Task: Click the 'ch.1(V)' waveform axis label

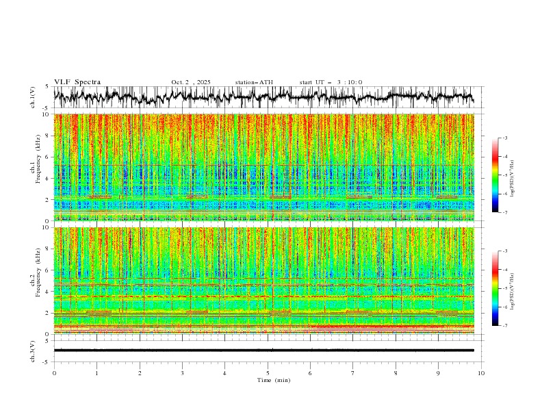Action: tap(33, 97)
